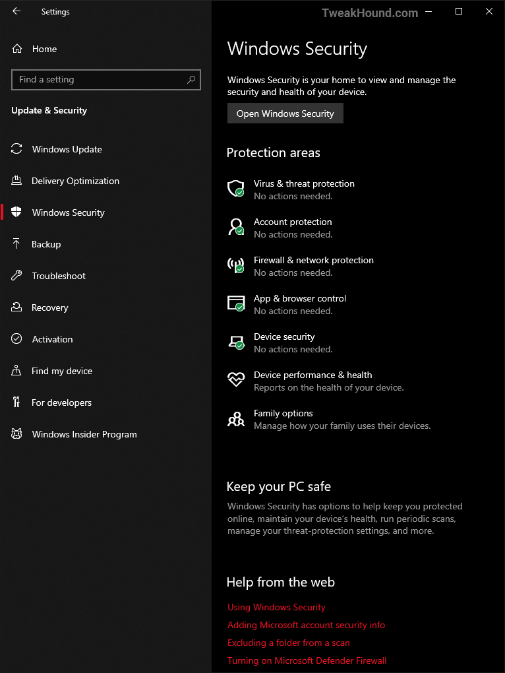This screenshot has width=505, height=673.
Task: Click the For developers tools icon
Action: pyautogui.click(x=16, y=402)
